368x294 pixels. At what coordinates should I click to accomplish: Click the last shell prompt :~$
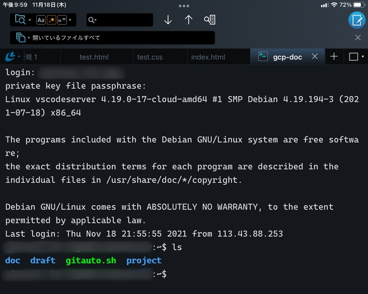tap(159, 274)
